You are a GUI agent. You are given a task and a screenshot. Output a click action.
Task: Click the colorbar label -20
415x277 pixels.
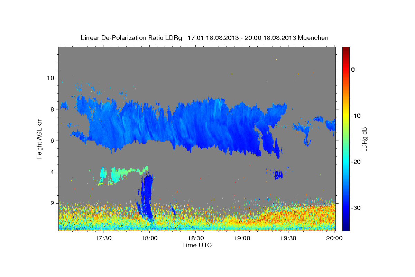[x=356, y=162]
